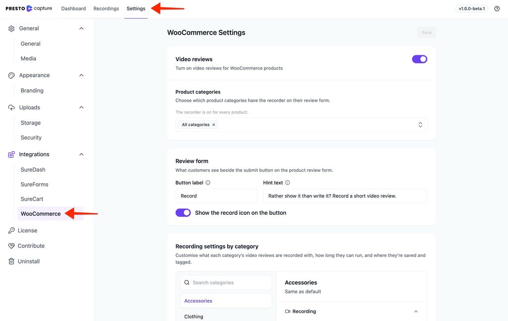Viewport: 508px width, 321px height.
Task: Click the Uninstall trash icon
Action: tap(11, 261)
